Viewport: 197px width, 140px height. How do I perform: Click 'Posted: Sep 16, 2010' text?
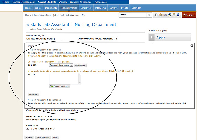36,36
